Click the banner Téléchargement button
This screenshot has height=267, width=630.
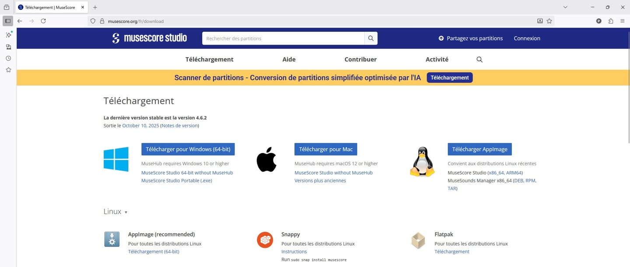point(450,78)
